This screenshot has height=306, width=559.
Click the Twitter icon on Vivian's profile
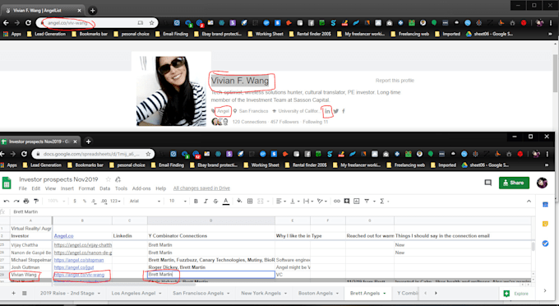click(x=336, y=111)
